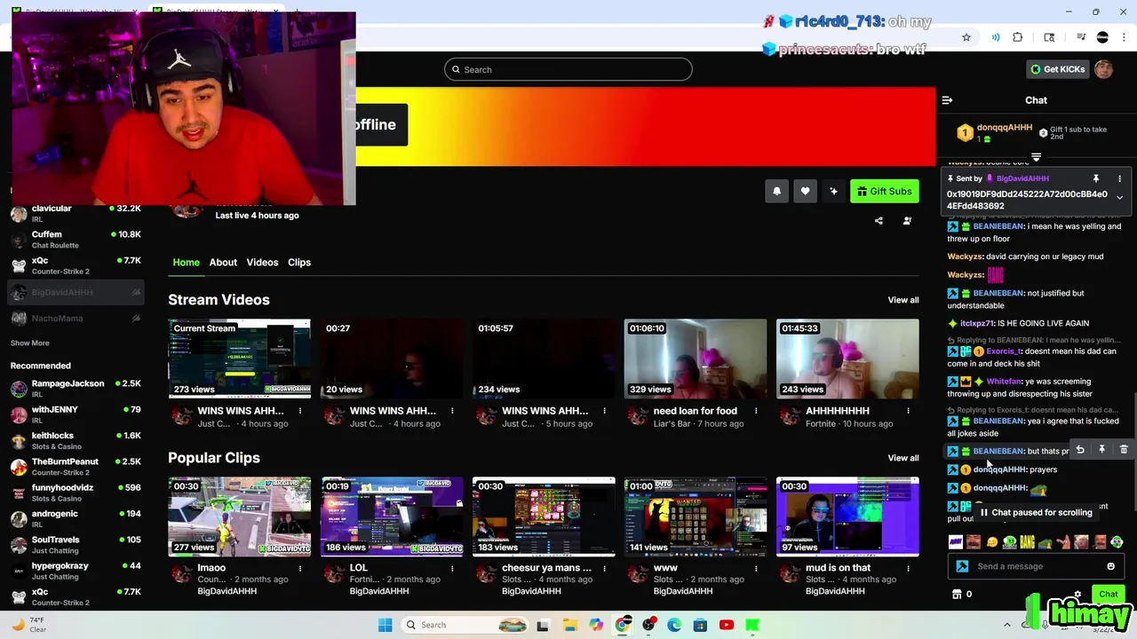Viewport: 1137px width, 639px height.
Task: Switch to the About tab
Action: tap(223, 262)
